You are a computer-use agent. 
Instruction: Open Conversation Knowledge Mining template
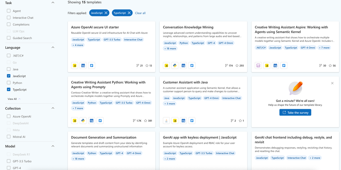click(x=188, y=27)
